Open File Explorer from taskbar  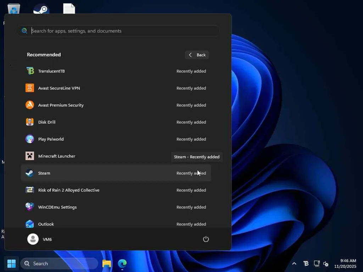click(107, 263)
